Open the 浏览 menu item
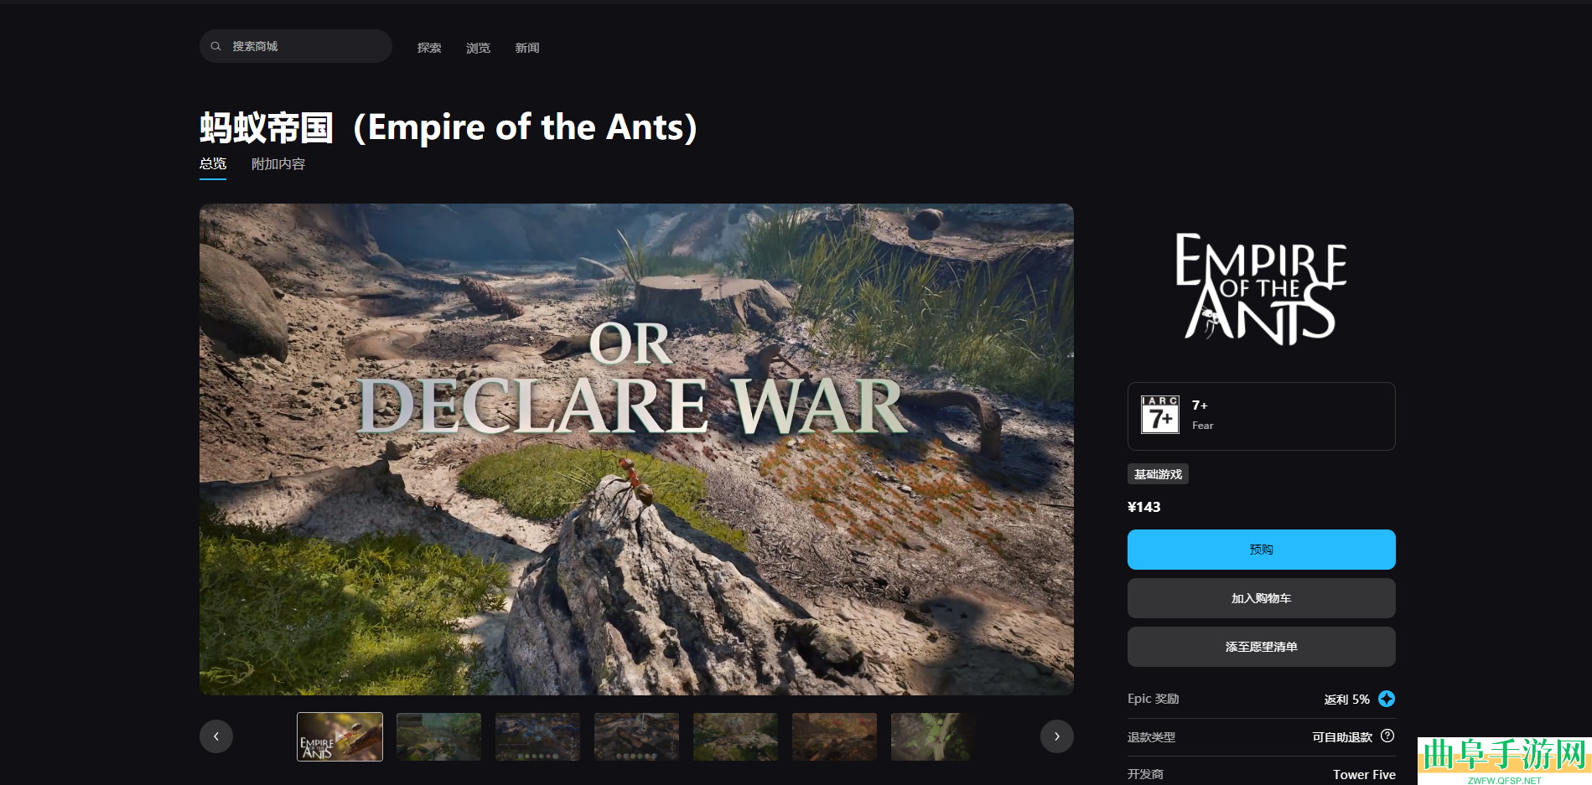This screenshot has width=1592, height=785. [x=478, y=48]
